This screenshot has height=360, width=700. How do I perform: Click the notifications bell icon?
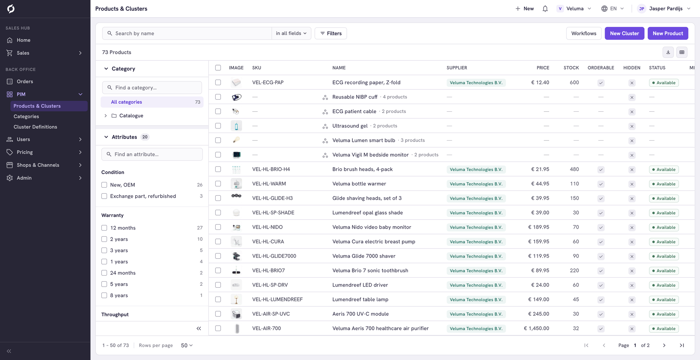point(545,8)
